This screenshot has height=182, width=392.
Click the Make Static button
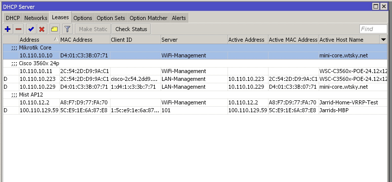(x=93, y=29)
